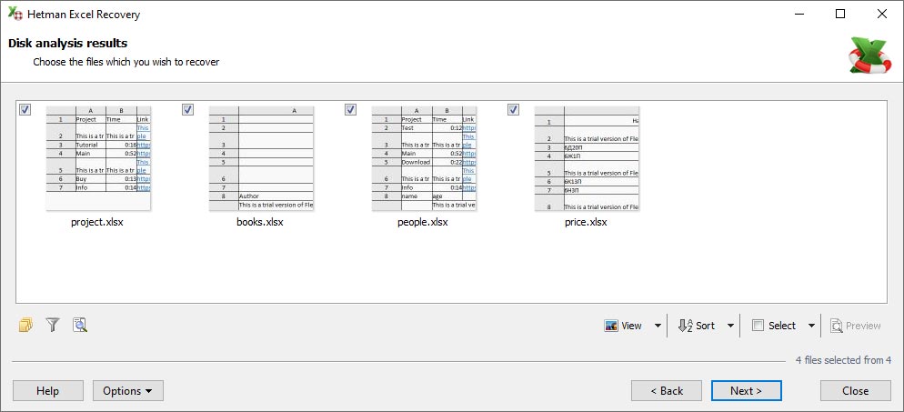
Task: Click the Hetman Excel Recovery title bar icon
Action: click(x=15, y=14)
